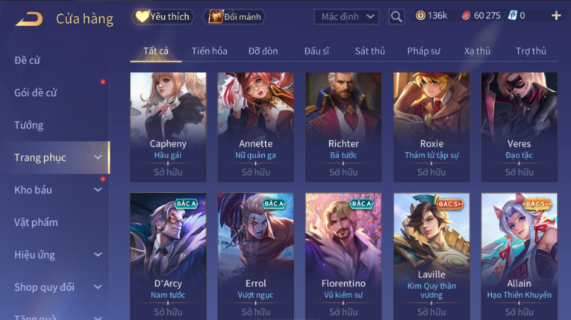This screenshot has height=320, width=571.
Task: Open Yêu thích favorites heart button
Action: point(163,16)
